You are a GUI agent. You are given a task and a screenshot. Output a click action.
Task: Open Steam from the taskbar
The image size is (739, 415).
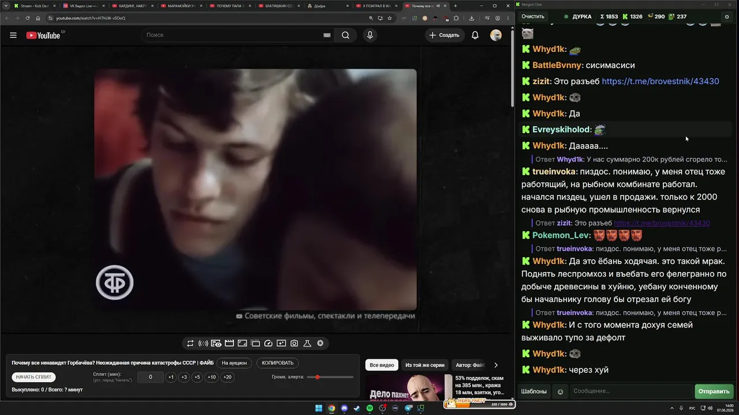[x=357, y=409]
